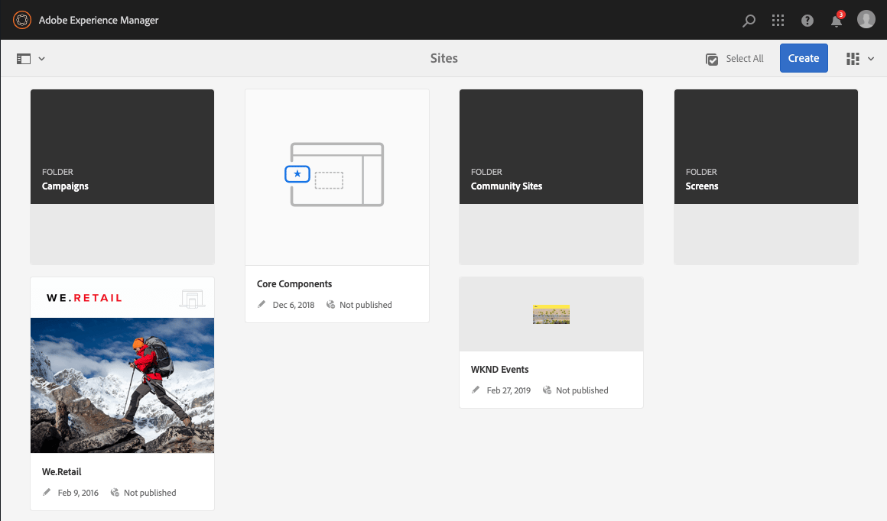Open the user profile avatar

[x=866, y=19]
